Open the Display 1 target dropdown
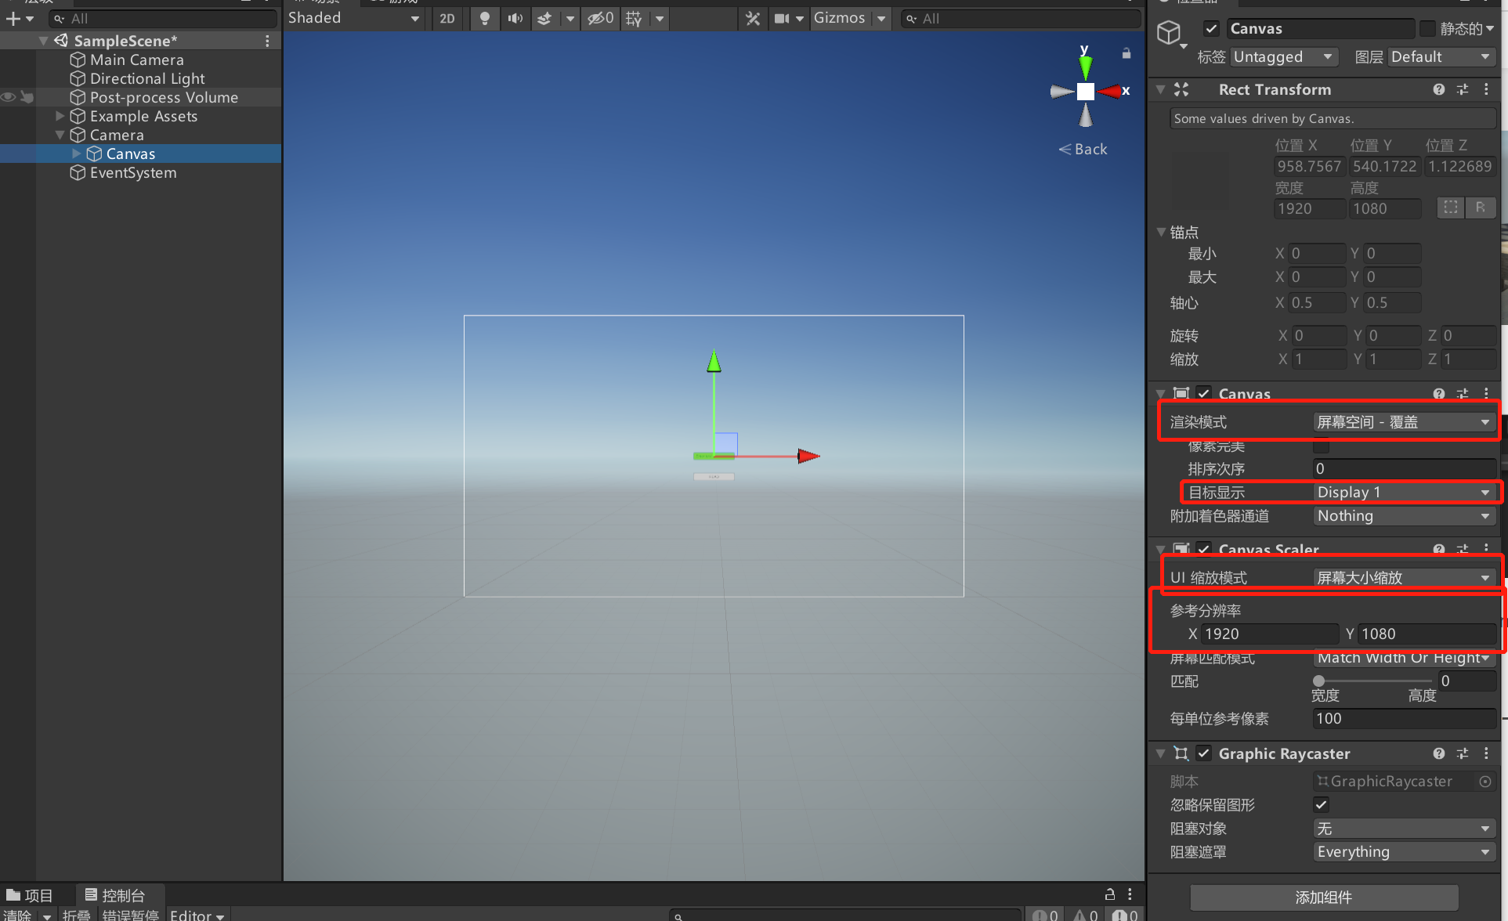Image resolution: width=1508 pixels, height=921 pixels. point(1402,492)
